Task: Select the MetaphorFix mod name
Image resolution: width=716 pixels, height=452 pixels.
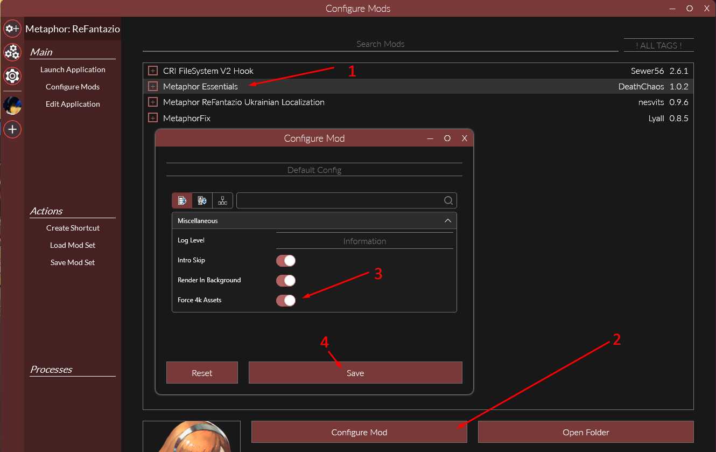Action: point(186,118)
